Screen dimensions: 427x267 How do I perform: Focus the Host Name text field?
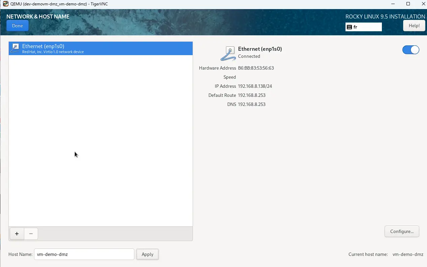pyautogui.click(x=84, y=254)
